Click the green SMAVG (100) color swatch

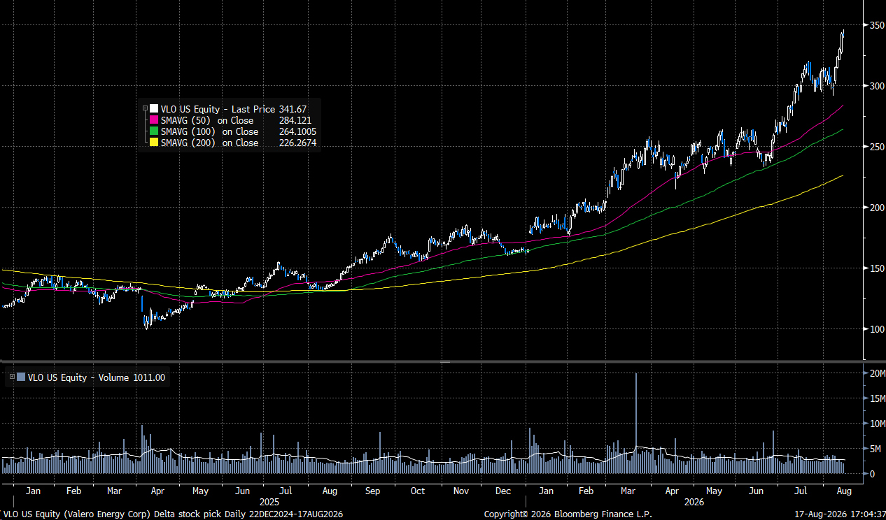(154, 131)
